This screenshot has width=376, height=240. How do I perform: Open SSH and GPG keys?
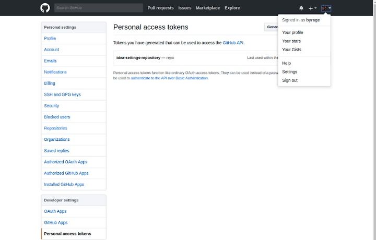pyautogui.click(x=74, y=94)
